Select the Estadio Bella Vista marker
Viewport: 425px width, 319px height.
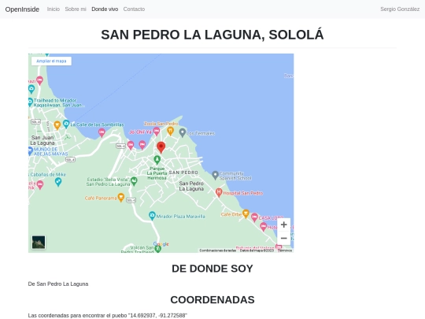coord(134,181)
